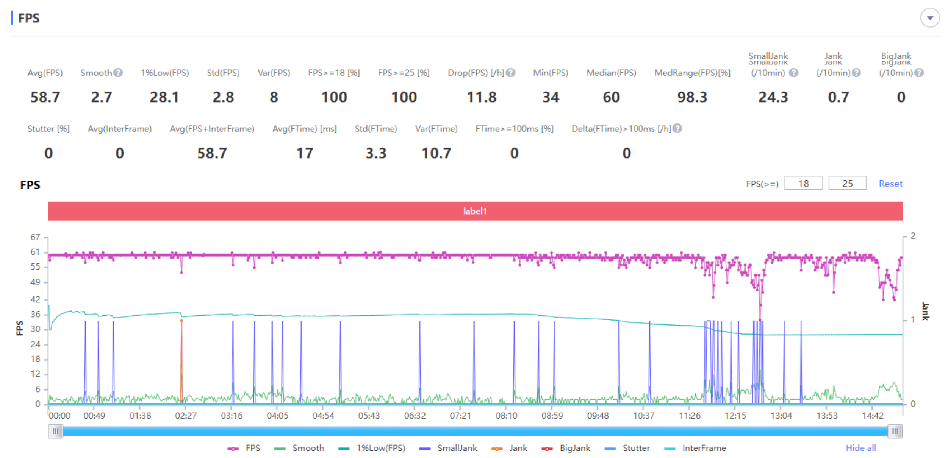Click help icon for Delta(FTime)>100ms
Viewport: 948px width, 458px height.
click(x=677, y=129)
